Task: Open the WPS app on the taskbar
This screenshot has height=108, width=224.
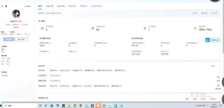Action: click(x=104, y=105)
